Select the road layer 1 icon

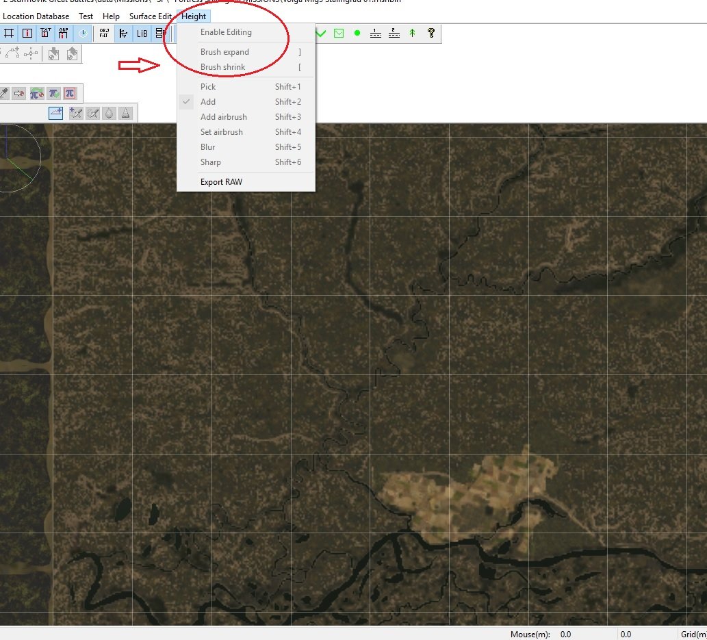click(376, 33)
